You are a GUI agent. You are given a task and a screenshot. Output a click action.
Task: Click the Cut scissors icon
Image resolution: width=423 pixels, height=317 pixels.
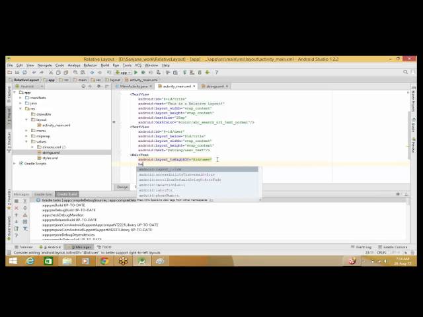50,72
